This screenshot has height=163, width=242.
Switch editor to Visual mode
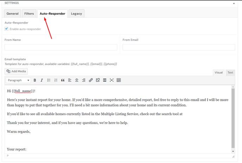[x=219, y=73]
